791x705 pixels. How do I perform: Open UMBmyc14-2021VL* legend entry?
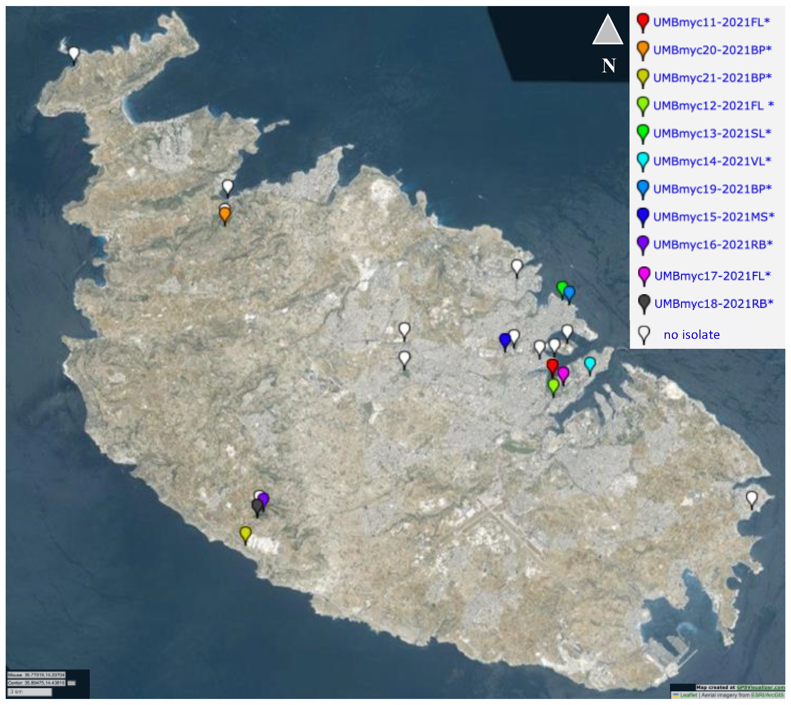(712, 161)
